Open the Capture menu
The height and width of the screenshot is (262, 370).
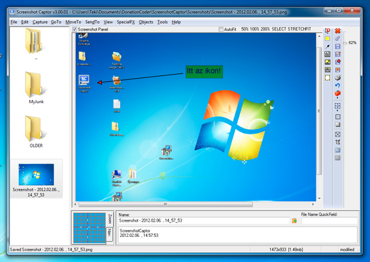(x=40, y=22)
